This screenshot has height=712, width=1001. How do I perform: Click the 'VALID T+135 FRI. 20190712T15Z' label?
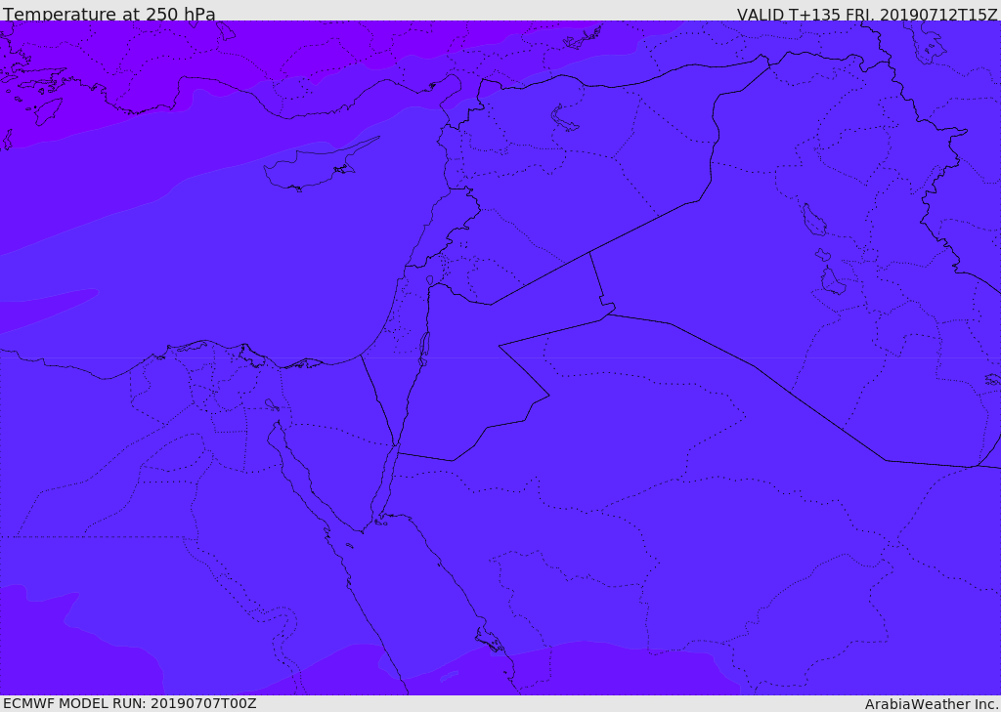[x=867, y=14]
